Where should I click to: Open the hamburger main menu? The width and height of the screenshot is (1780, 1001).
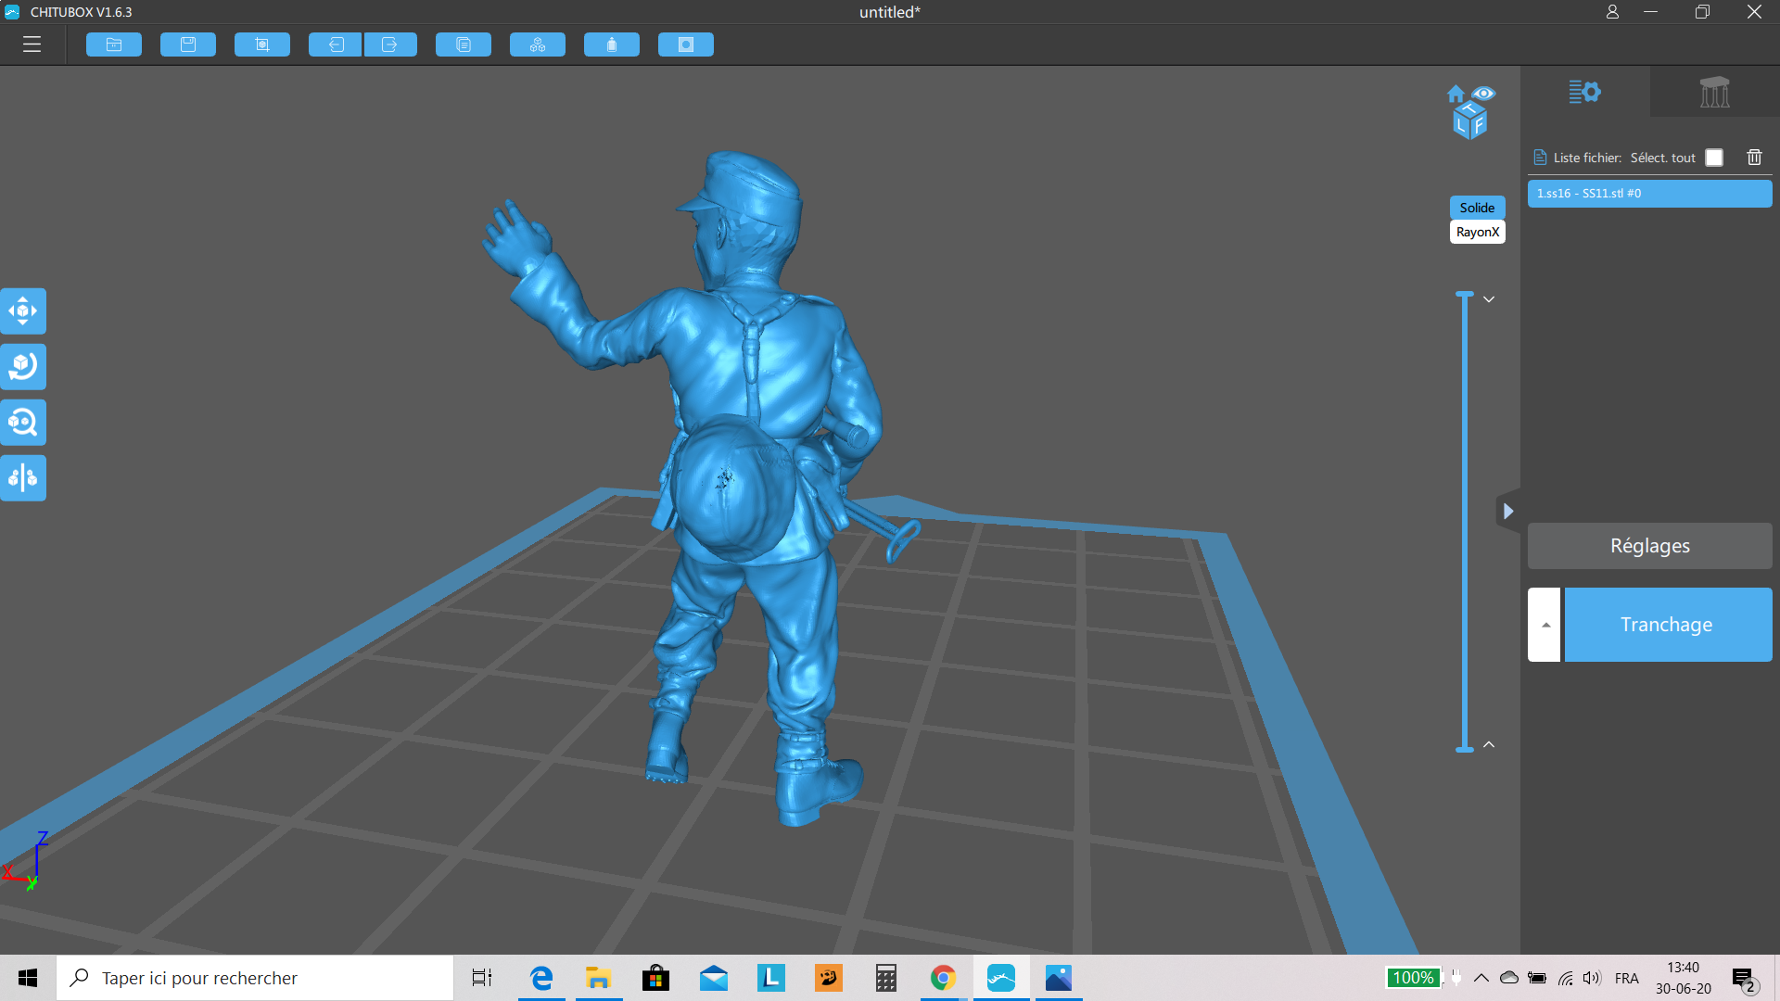click(32, 44)
